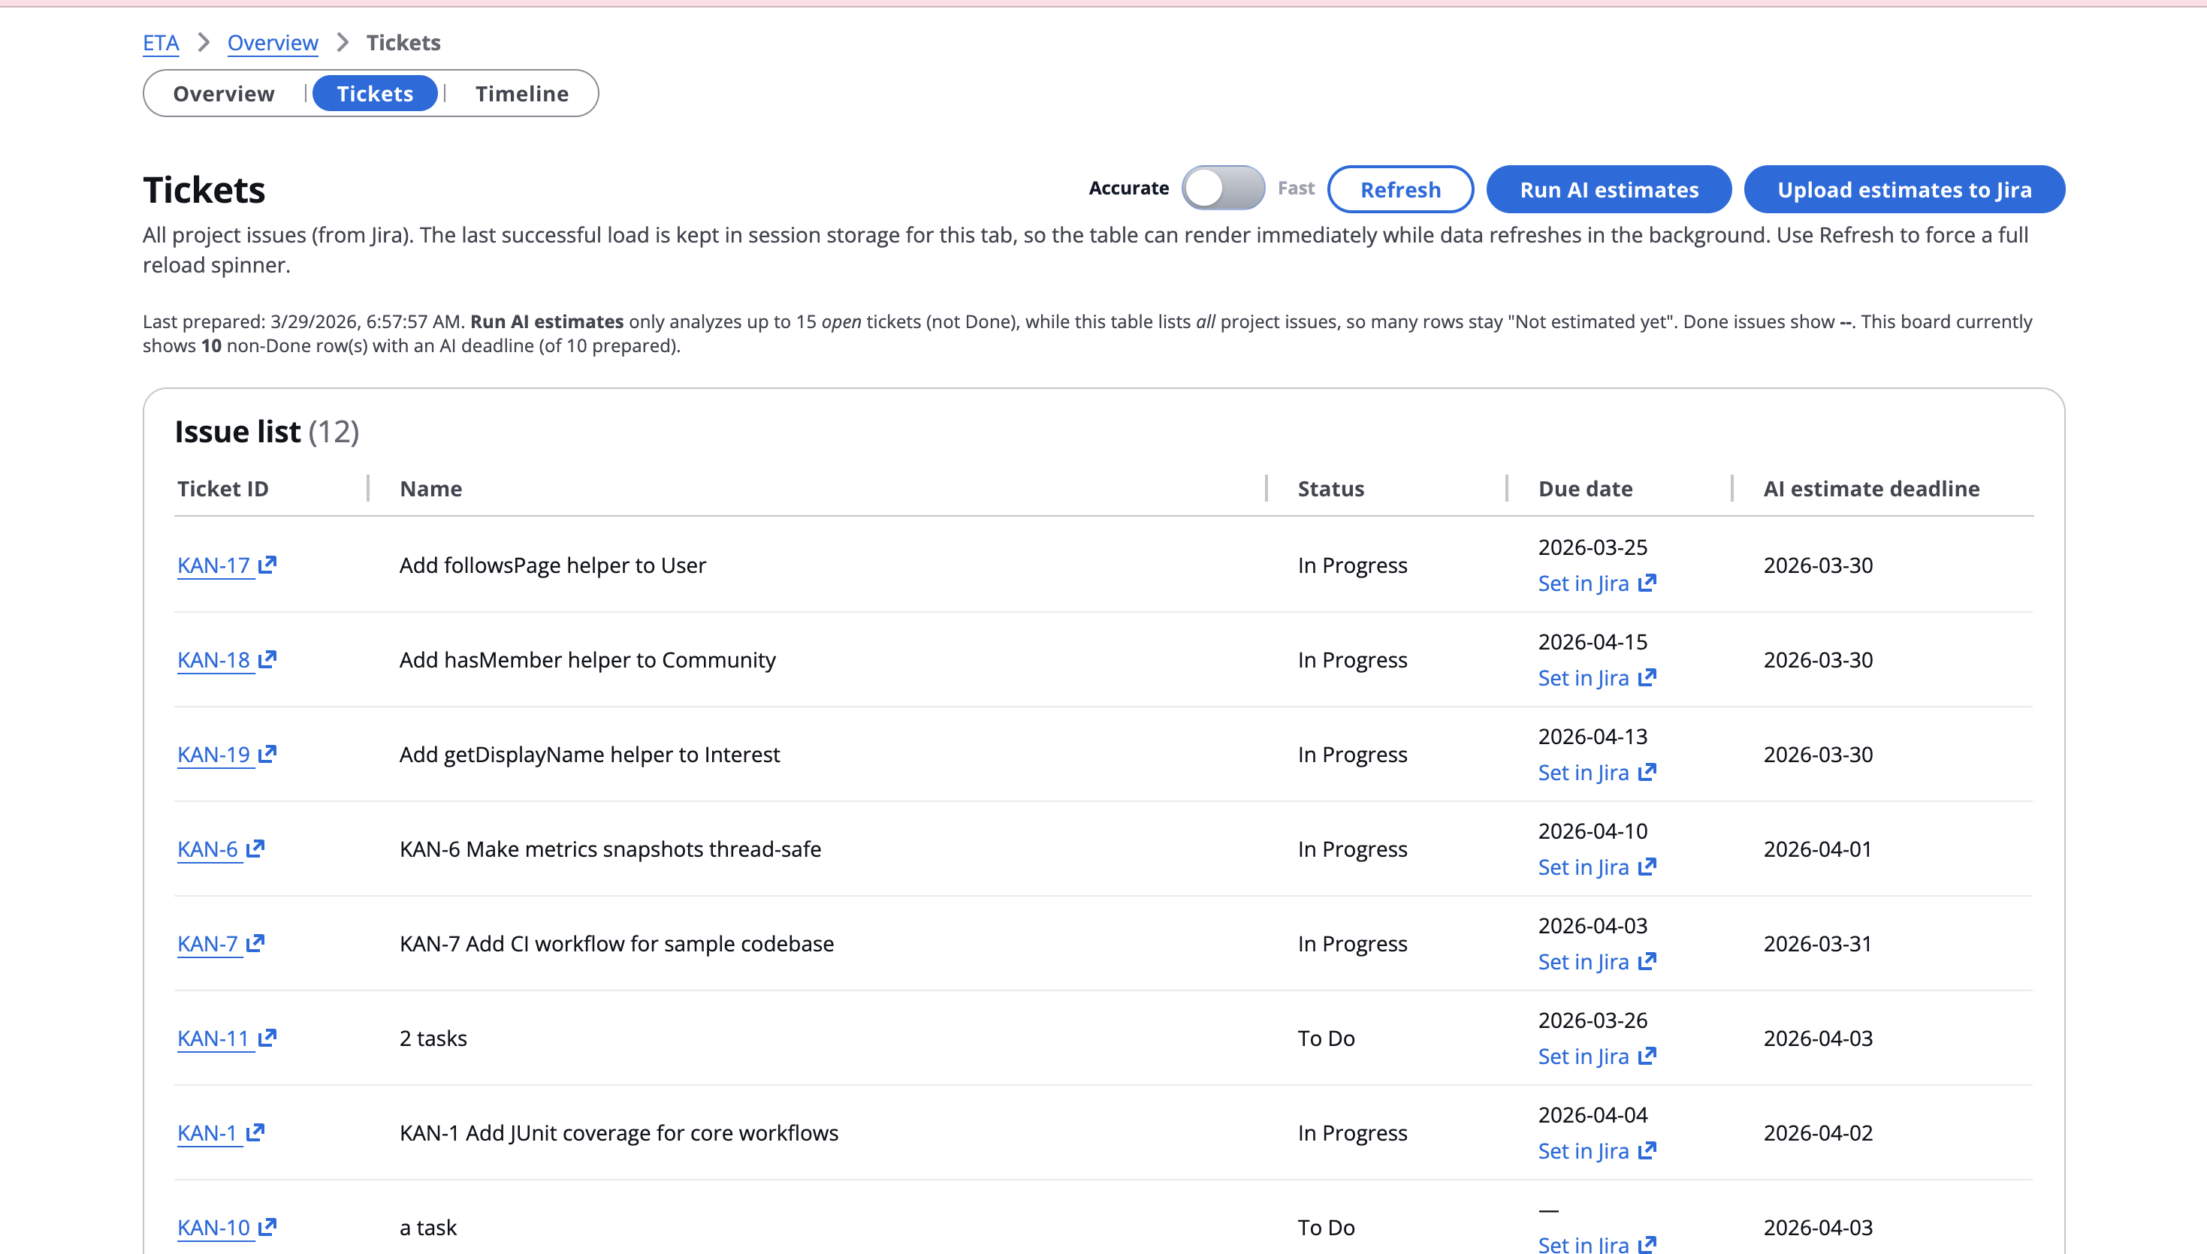Click external-link icon beside KAN-19
This screenshot has width=2207, height=1254.
click(x=267, y=754)
